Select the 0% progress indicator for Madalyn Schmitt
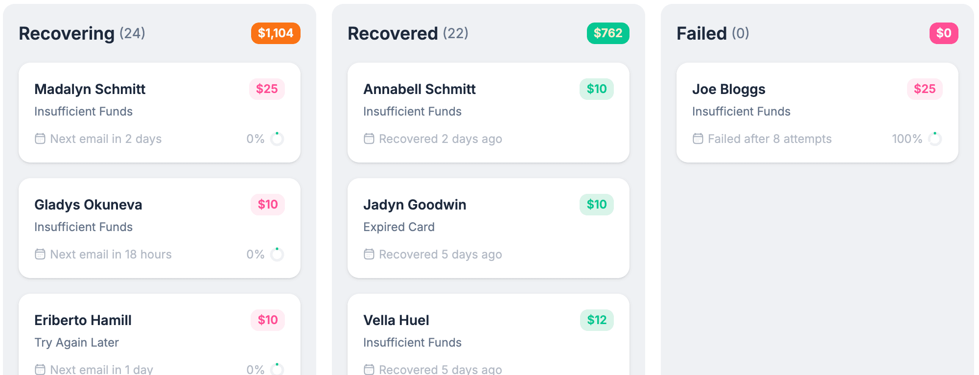 click(277, 139)
